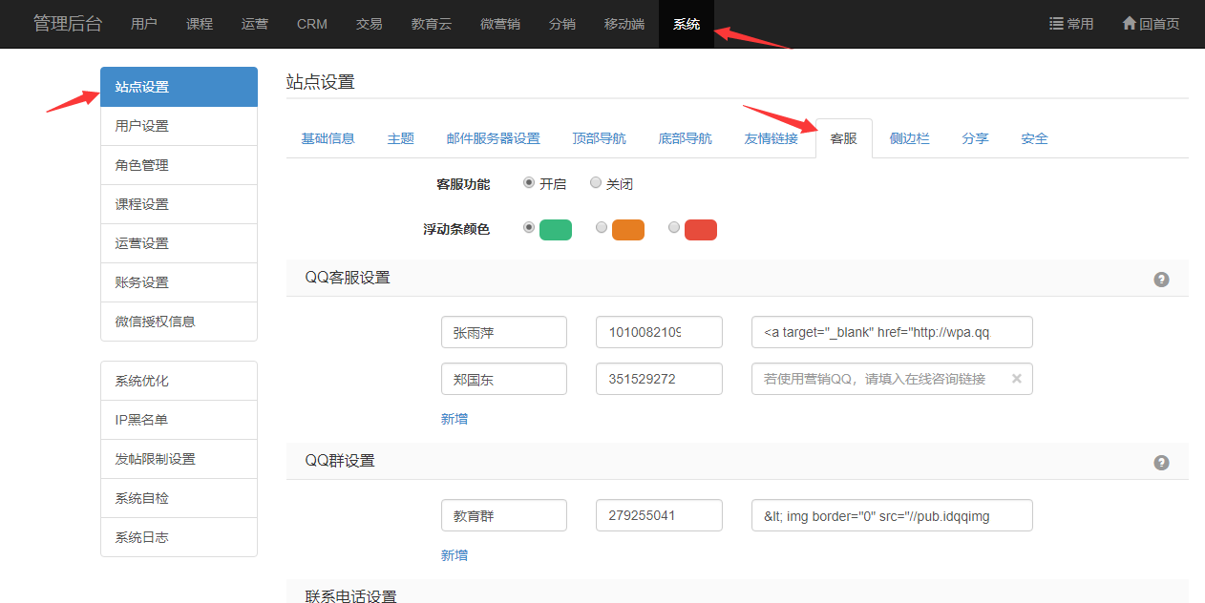Pick the green floating bar color swatch

555,230
